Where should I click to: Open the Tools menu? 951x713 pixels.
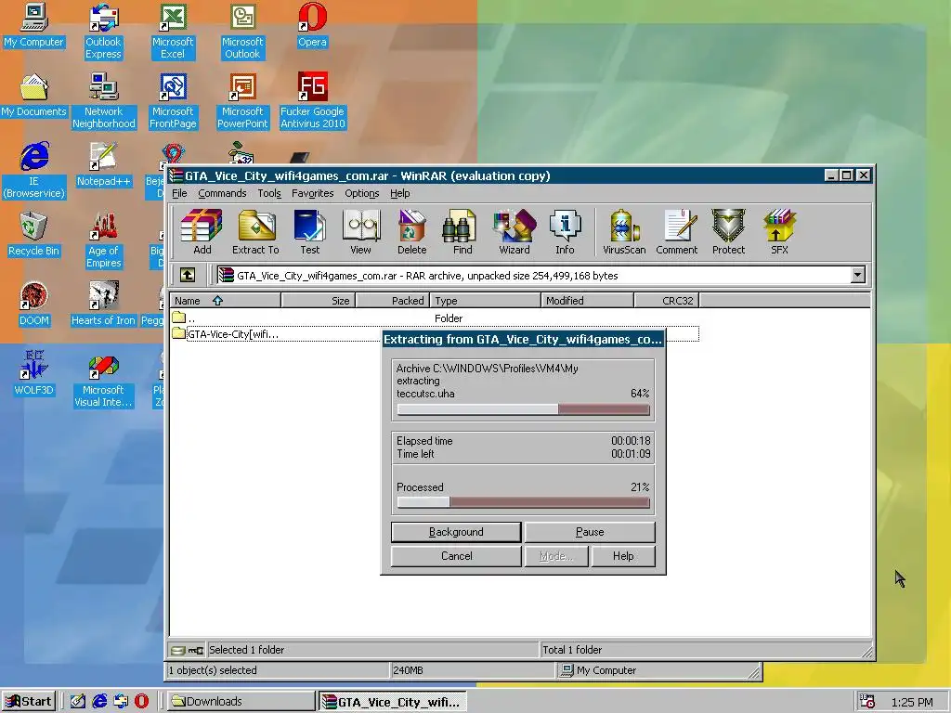269,193
